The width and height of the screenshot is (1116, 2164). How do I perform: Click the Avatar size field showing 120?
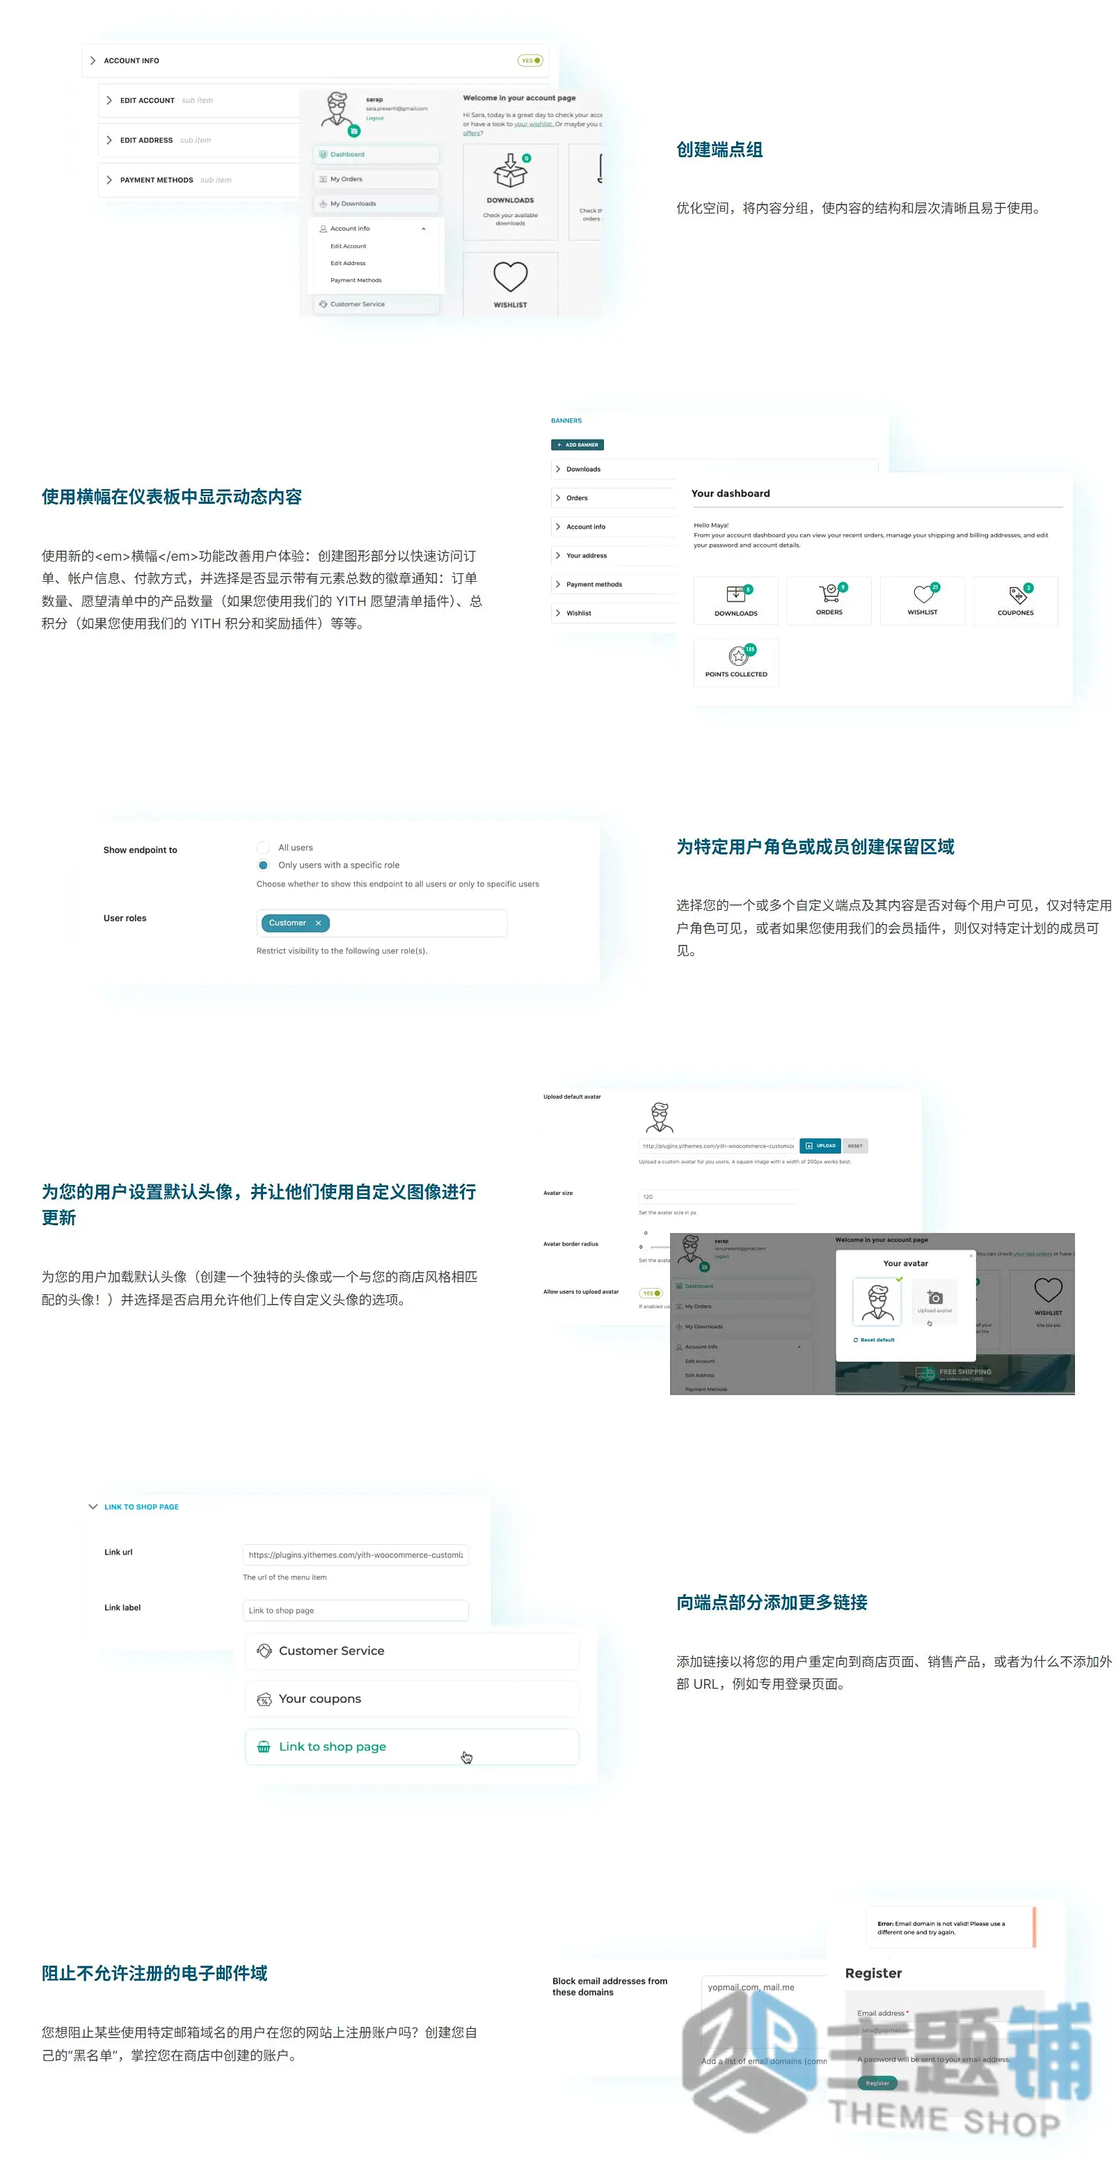coord(717,1196)
